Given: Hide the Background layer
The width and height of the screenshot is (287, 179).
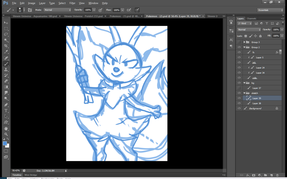Looking at the screenshot, I should (x=239, y=108).
